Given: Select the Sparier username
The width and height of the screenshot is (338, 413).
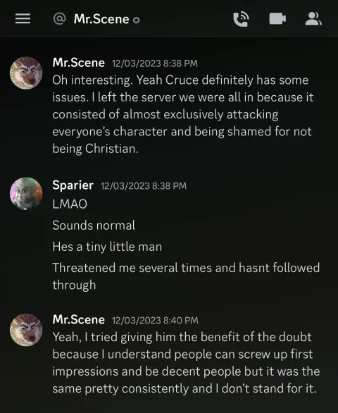Looking at the screenshot, I should 73,185.
